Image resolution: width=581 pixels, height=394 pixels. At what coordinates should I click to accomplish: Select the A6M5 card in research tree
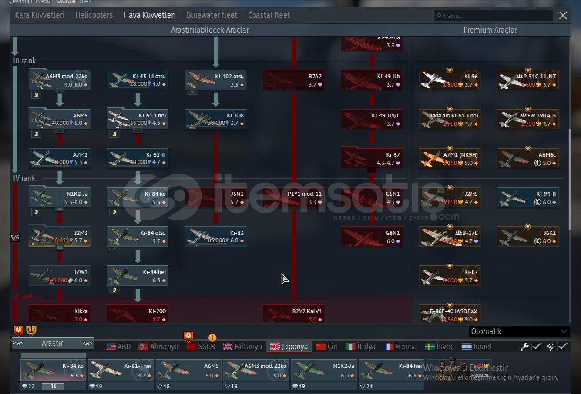(x=60, y=119)
